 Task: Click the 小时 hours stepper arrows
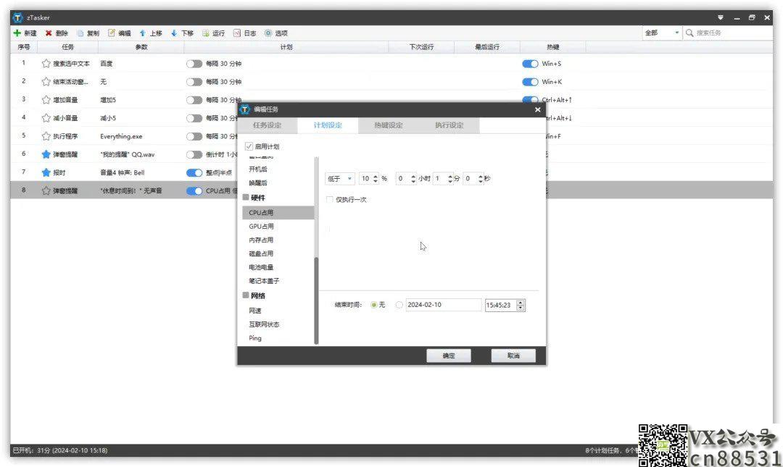pyautogui.click(x=413, y=179)
